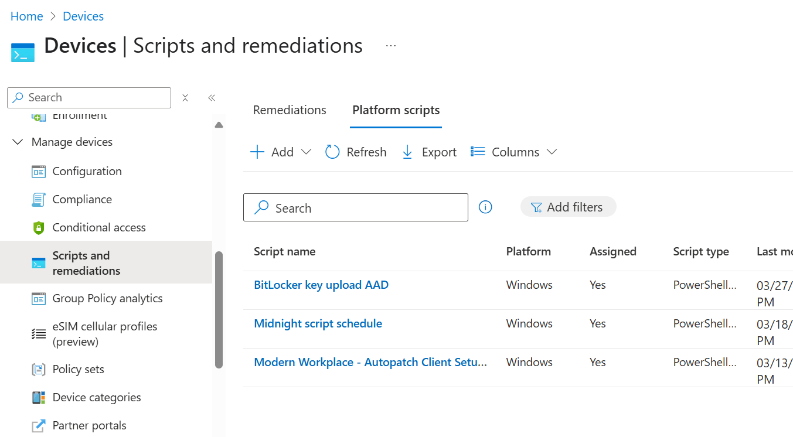Go to Home breadcrumb link
Screen dimensions: 793x437
tap(27, 16)
